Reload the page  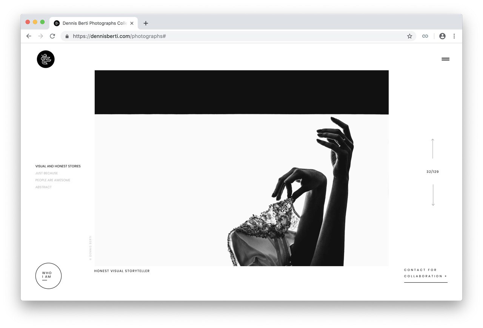[52, 36]
